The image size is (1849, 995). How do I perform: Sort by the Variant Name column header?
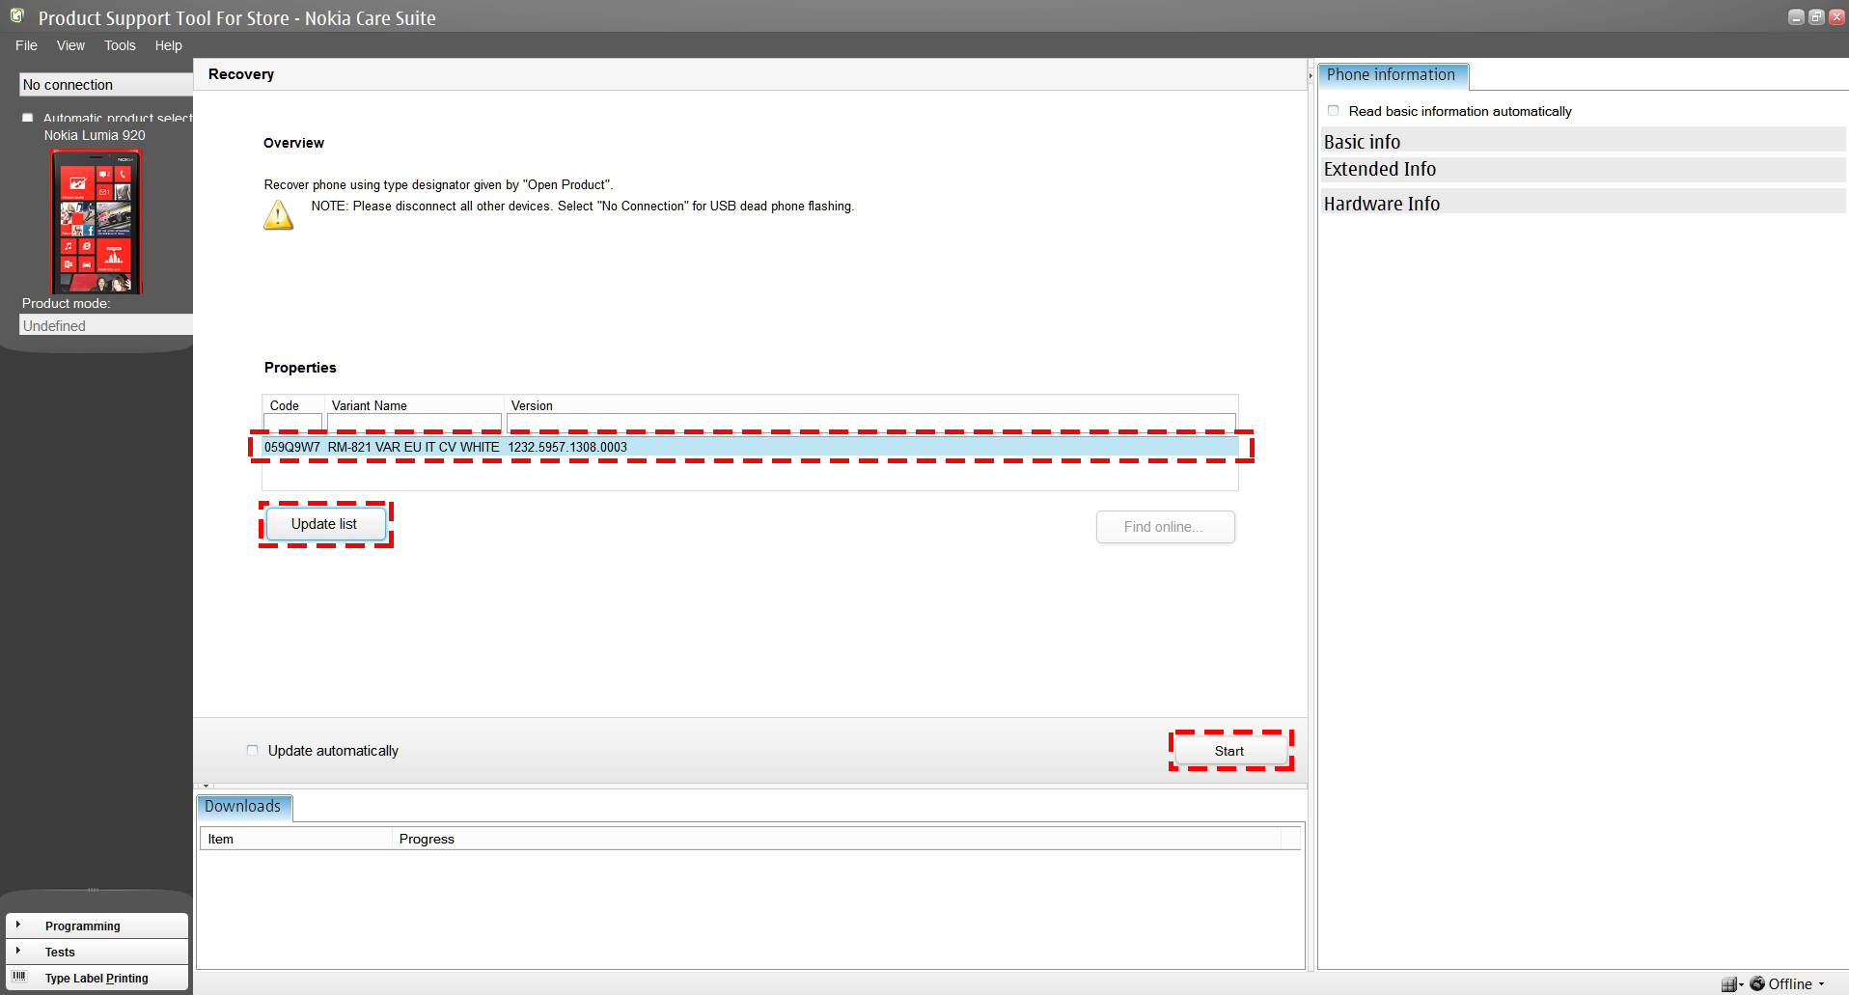(x=369, y=405)
